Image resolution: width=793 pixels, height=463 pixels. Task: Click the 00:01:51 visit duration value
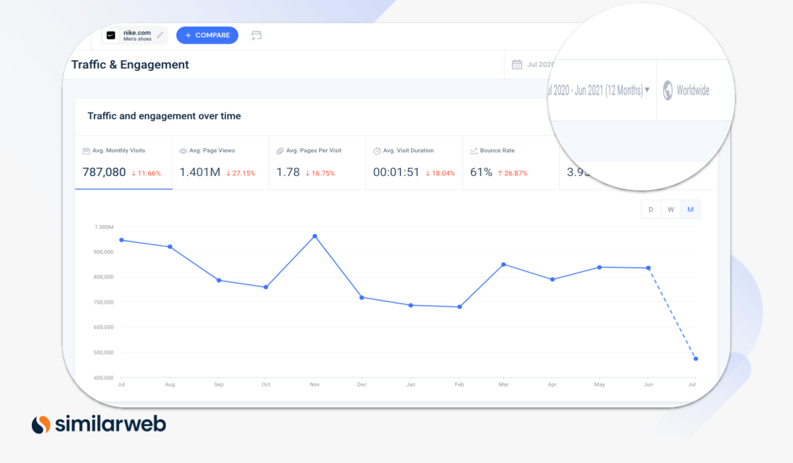[x=397, y=172]
